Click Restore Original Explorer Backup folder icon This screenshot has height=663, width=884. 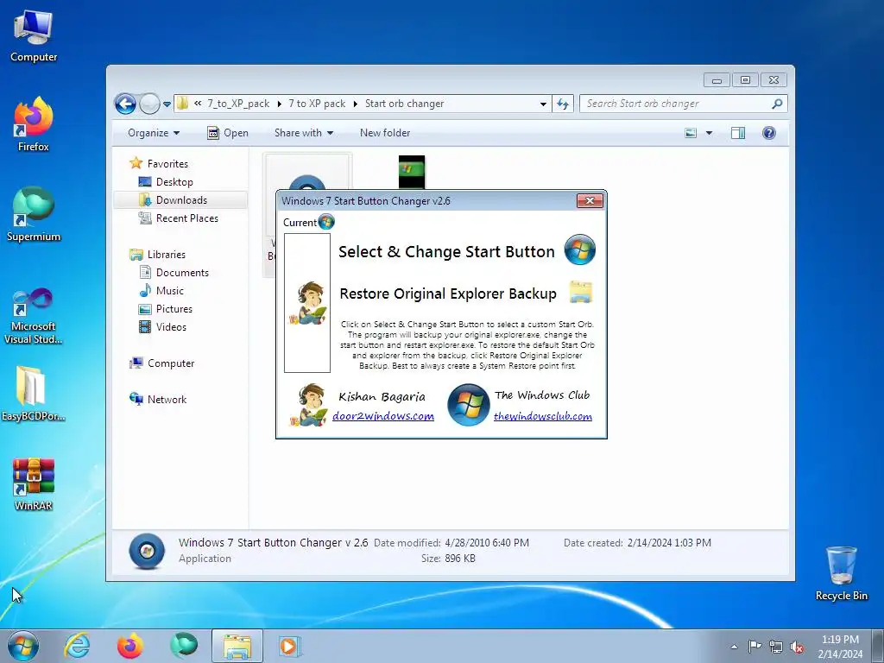coord(581,292)
